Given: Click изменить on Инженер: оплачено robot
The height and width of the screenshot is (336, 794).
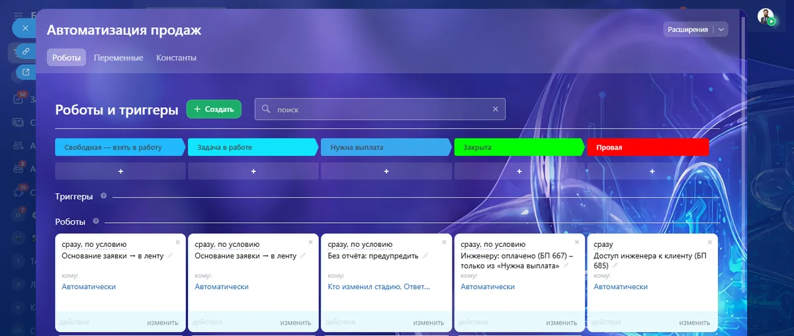Looking at the screenshot, I should (562, 323).
